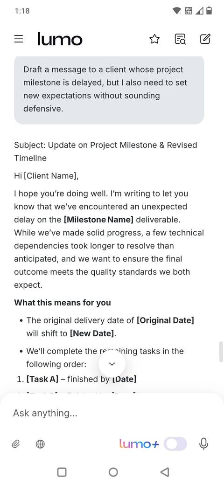Tap the microphone voice input icon
This screenshot has width=224, height=485.
click(x=203, y=444)
